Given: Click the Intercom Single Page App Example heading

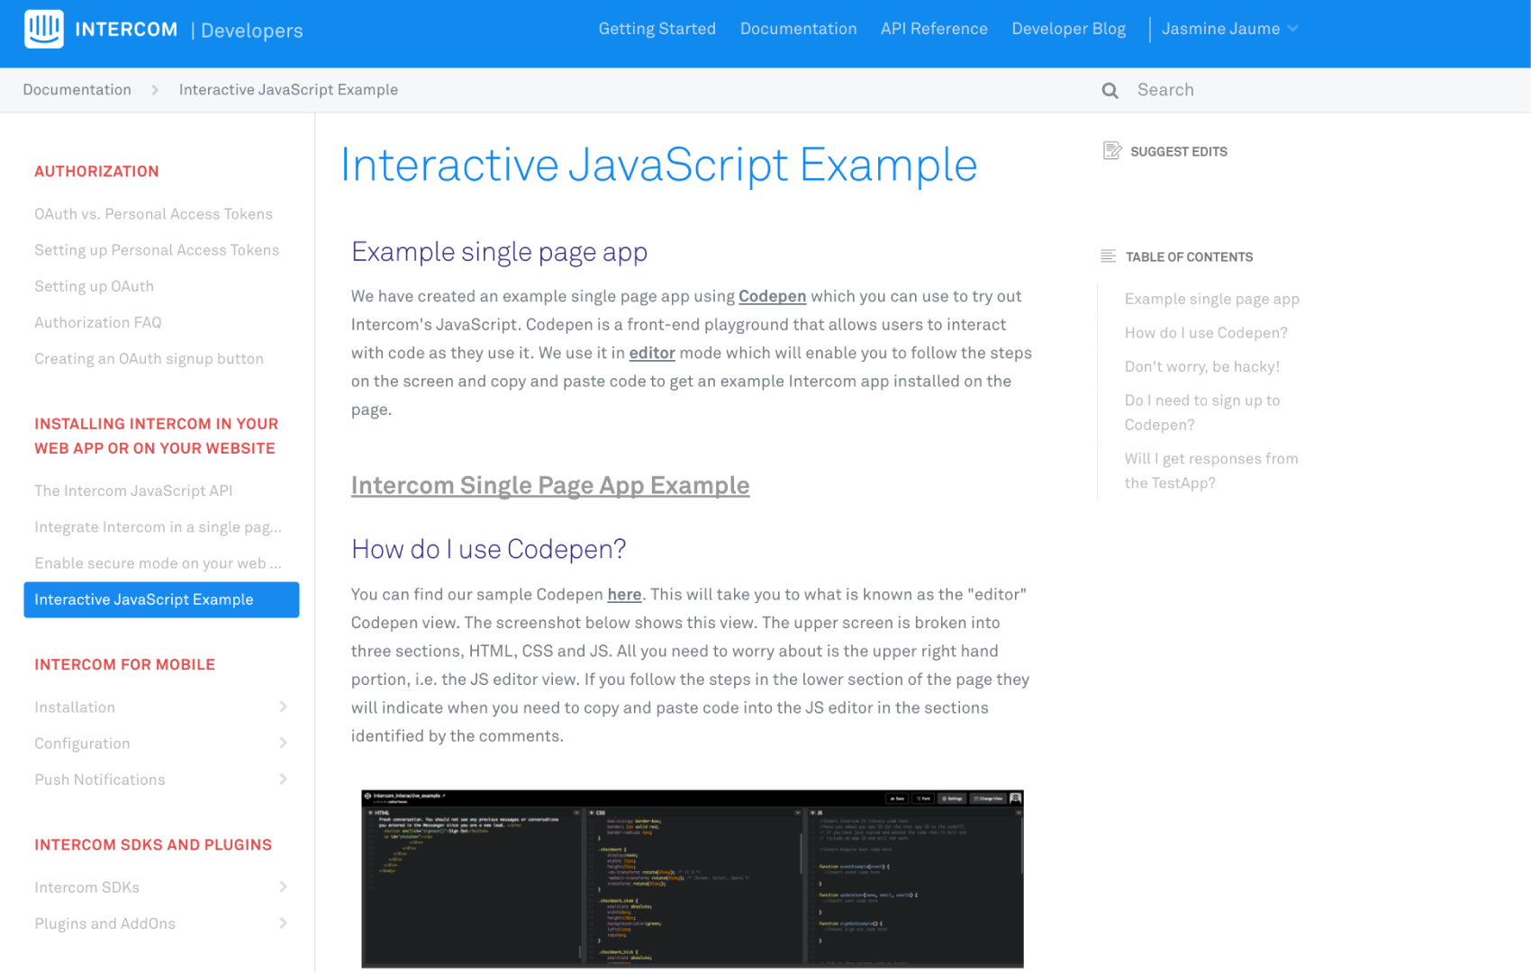Looking at the screenshot, I should [549, 485].
